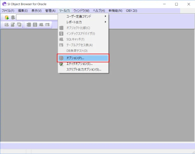This screenshot has height=154, width=195.
Task: Open the 新機能(N) menu
Action: [115, 11]
